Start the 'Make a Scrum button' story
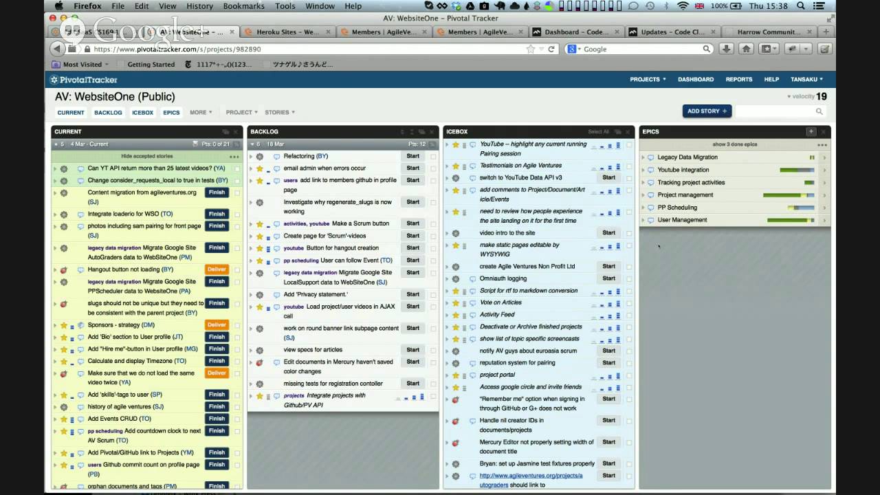 (412, 223)
